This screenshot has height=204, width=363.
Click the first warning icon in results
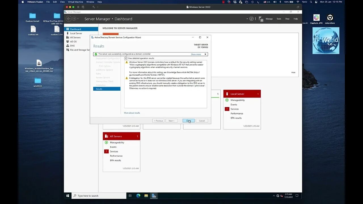coord(127,62)
